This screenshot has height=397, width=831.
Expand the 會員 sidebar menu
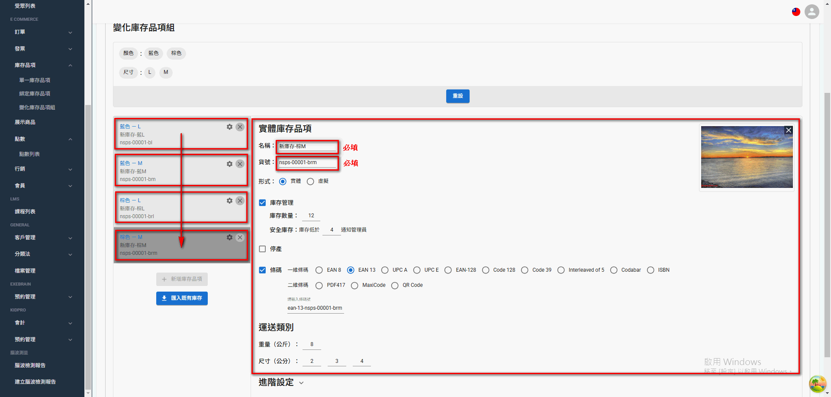click(42, 186)
